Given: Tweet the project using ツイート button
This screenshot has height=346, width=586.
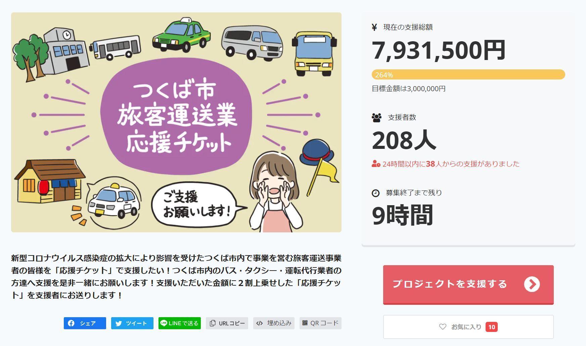Looking at the screenshot, I should 132,323.
